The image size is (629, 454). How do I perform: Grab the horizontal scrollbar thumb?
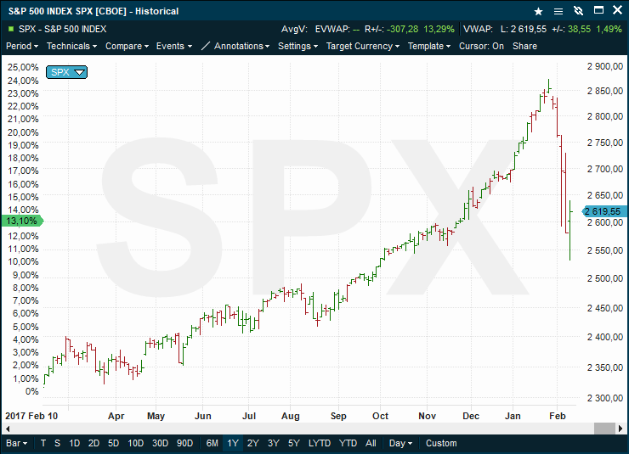pyautogui.click(x=604, y=428)
